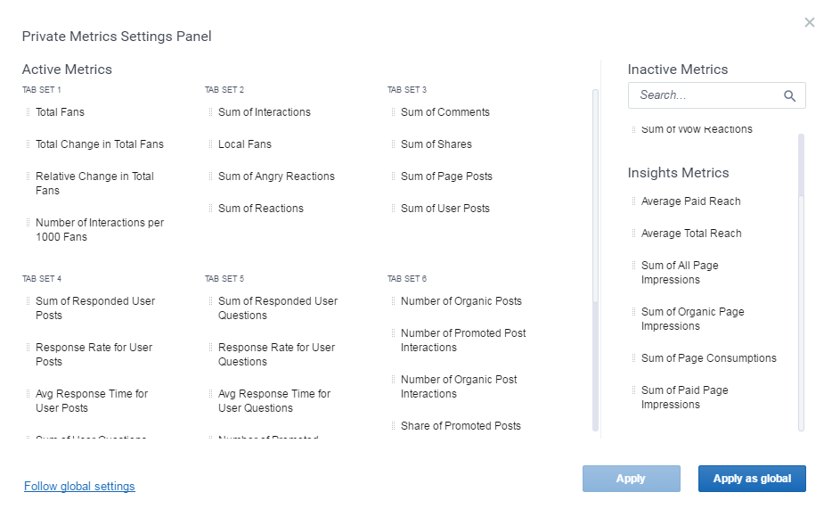Open the Follow global settings link
The image size is (832, 517).
(x=79, y=487)
